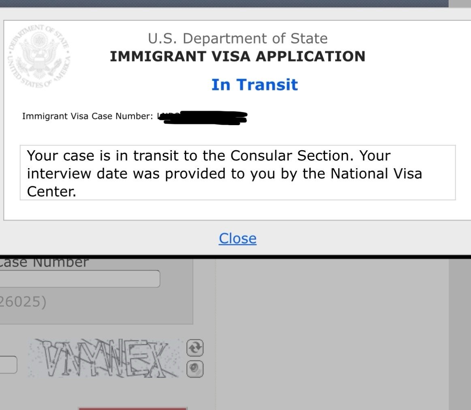Close the visa status popup

pyautogui.click(x=238, y=238)
